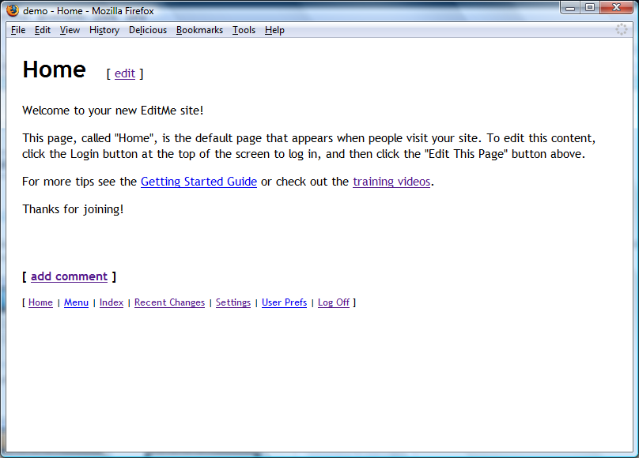Open the Edit menu
639x458 pixels.
click(x=43, y=30)
